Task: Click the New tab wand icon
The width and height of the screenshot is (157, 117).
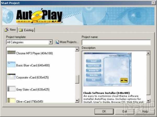Action: tap(7, 30)
